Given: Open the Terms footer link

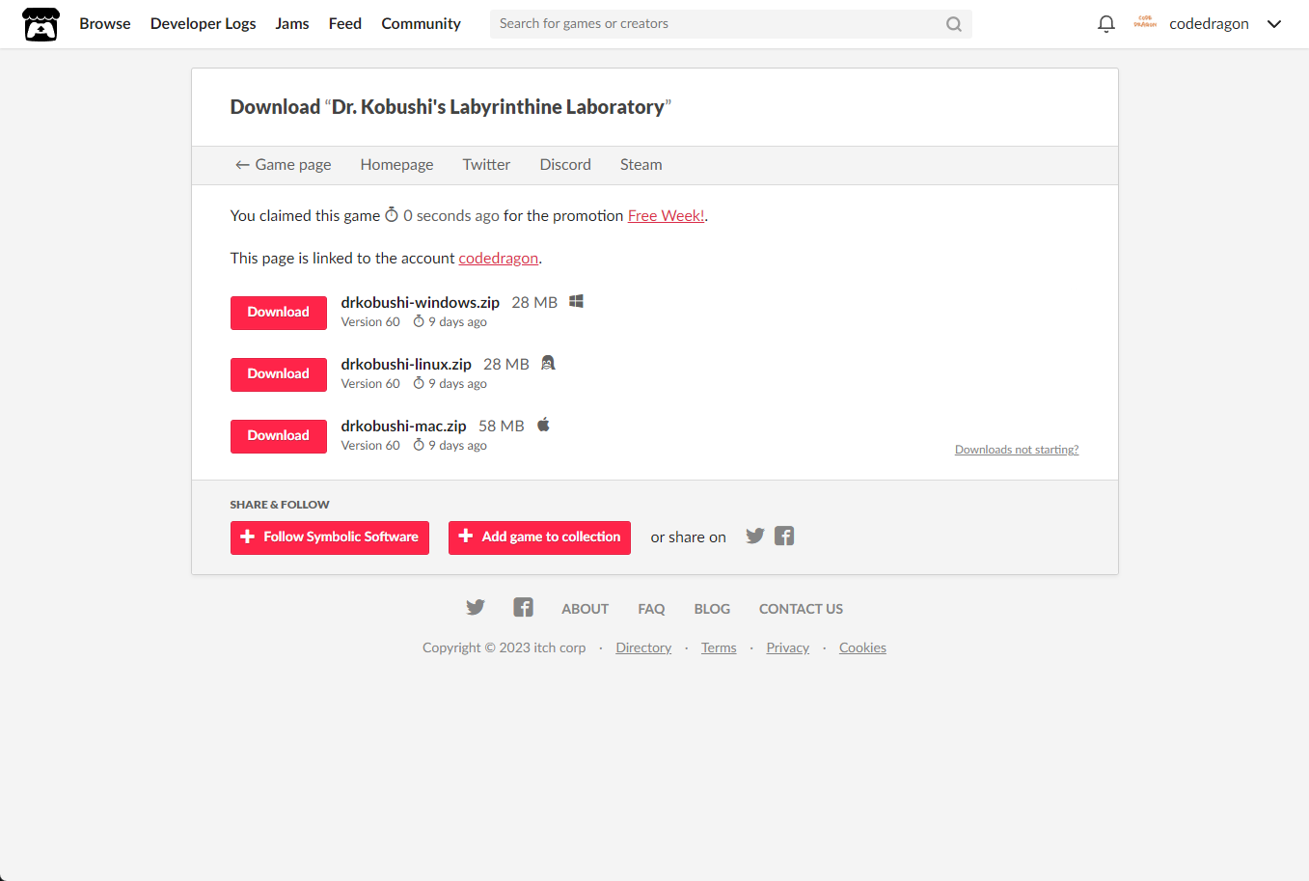Looking at the screenshot, I should pyautogui.click(x=719, y=648).
